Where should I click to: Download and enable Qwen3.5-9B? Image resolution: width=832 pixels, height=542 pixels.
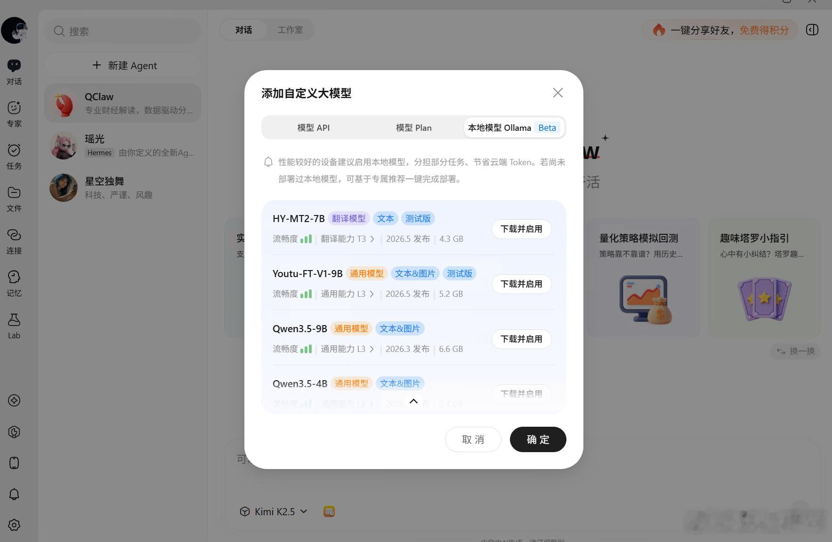tap(521, 339)
